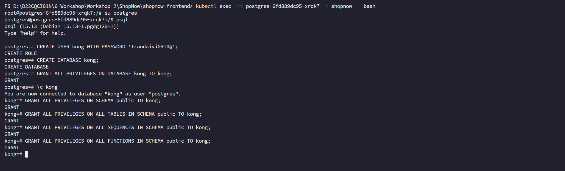This screenshot has height=171, width=565.
Task: Click 'bash' at end of kubectl command
Action: (x=369, y=6)
